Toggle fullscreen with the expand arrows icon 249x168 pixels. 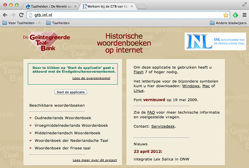[244, 5]
